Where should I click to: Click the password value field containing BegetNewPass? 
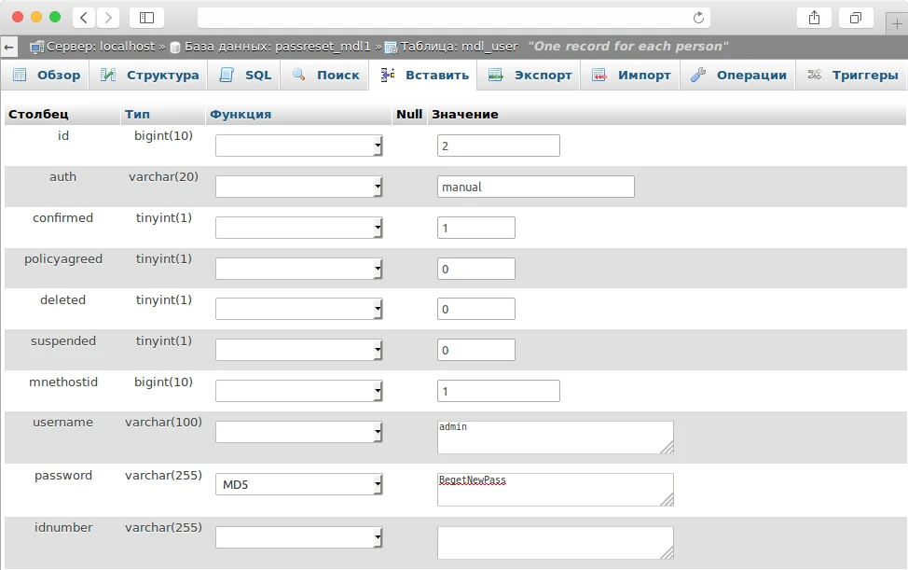[x=555, y=489]
